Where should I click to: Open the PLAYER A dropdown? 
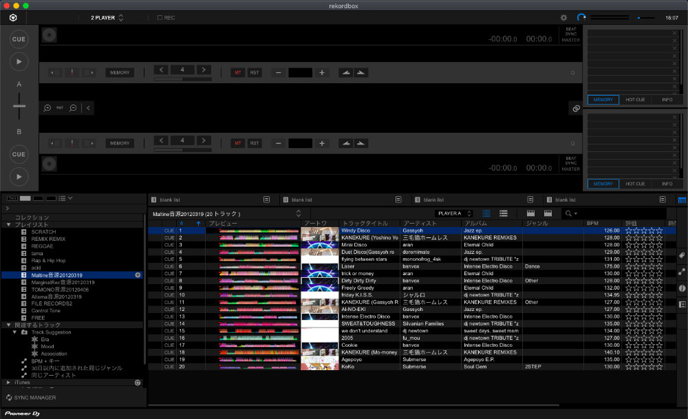[453, 213]
